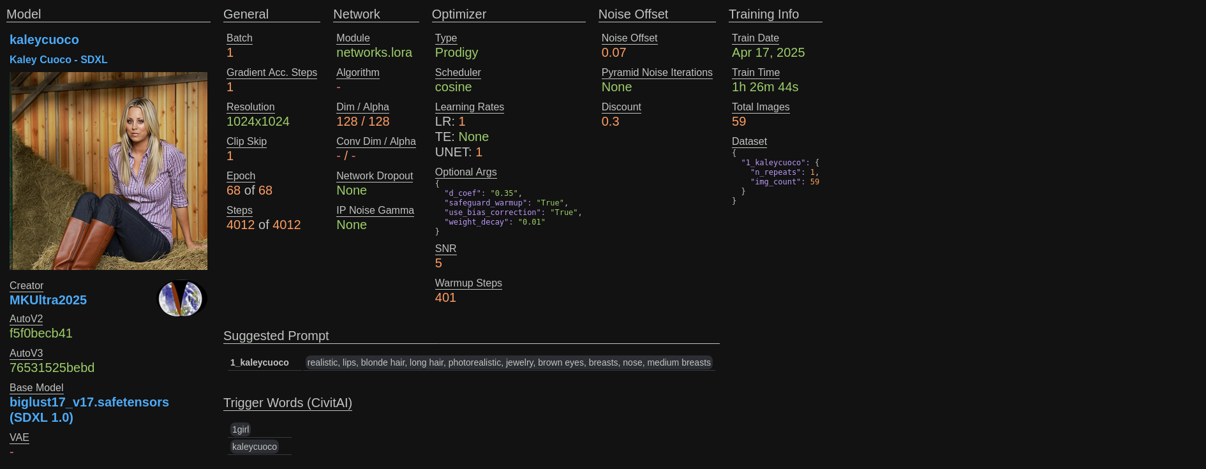The image size is (1206, 469).
Task: Click the Prodigy optimizer value
Action: [x=456, y=52]
